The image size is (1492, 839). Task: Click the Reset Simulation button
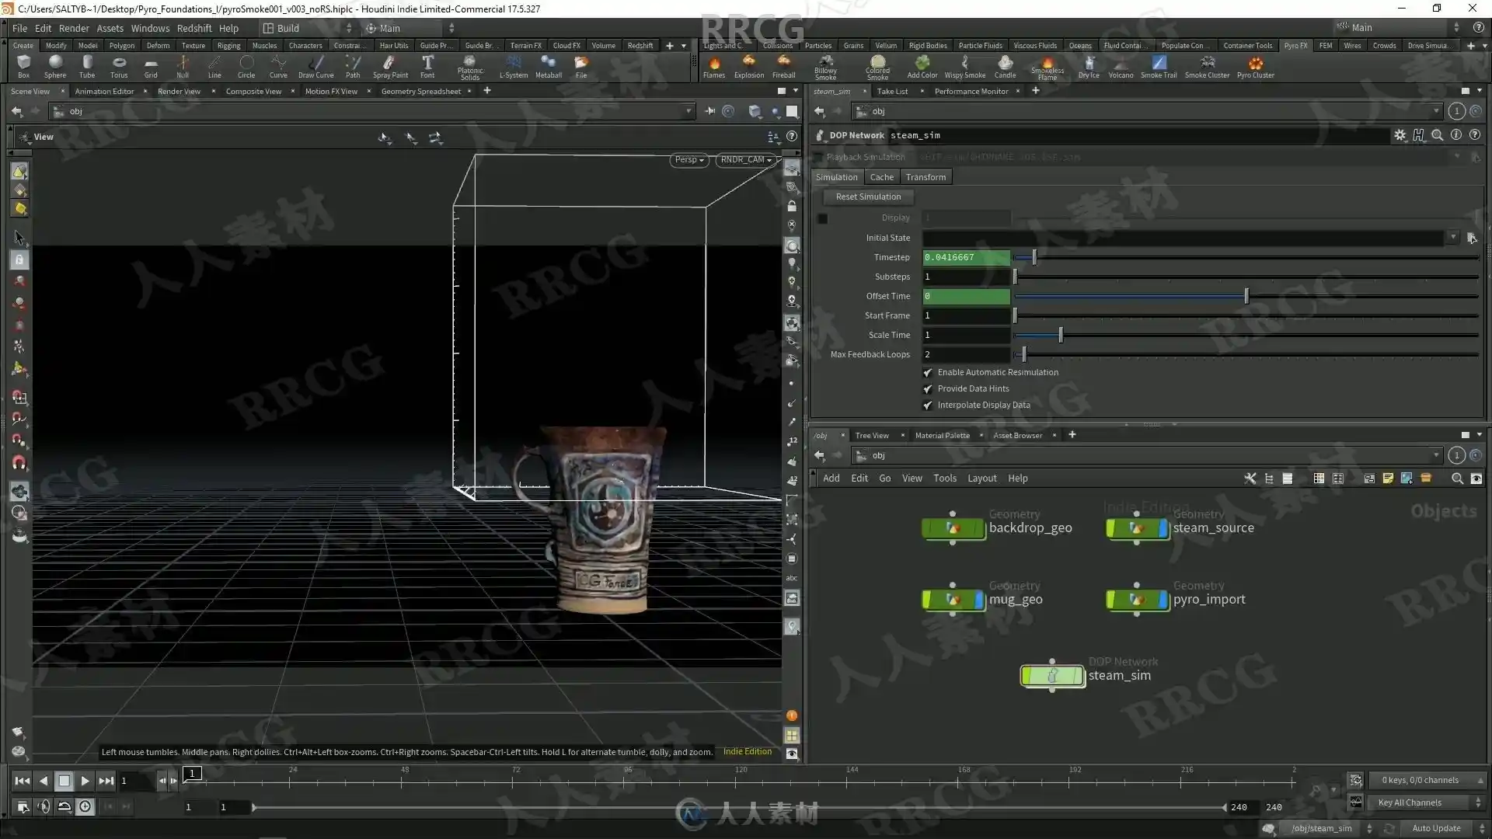868,197
